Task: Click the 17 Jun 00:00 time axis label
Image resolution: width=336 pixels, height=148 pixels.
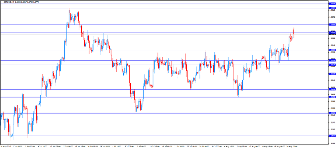Action: [68, 147]
